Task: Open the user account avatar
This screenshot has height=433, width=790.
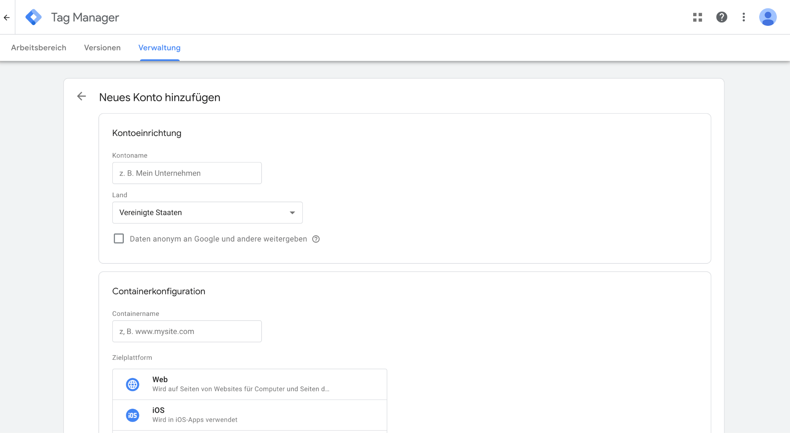Action: 768,17
